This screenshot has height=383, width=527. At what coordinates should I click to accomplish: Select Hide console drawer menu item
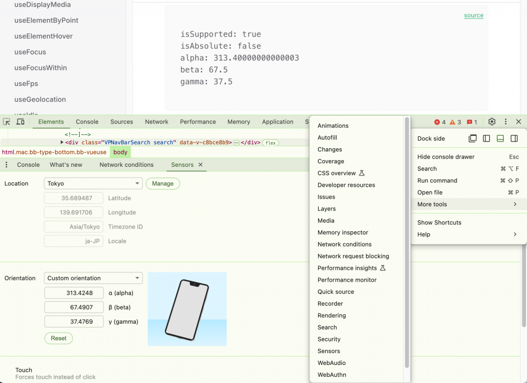[x=468, y=156]
